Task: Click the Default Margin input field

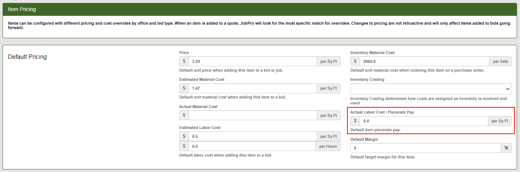Action: click(426, 148)
